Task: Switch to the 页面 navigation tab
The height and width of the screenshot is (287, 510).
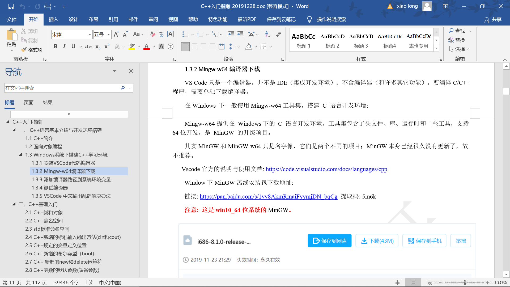Action: [x=28, y=103]
